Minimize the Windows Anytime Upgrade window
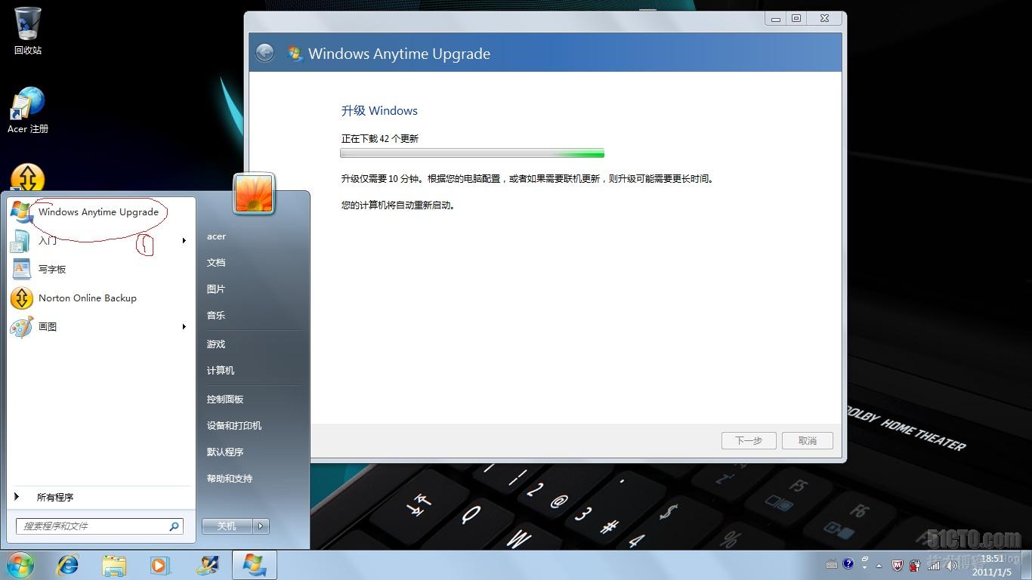The width and height of the screenshot is (1032, 580). [776, 18]
